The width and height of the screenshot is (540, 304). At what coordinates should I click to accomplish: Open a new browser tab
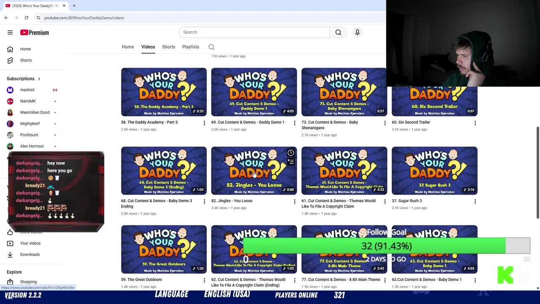tap(74, 5)
